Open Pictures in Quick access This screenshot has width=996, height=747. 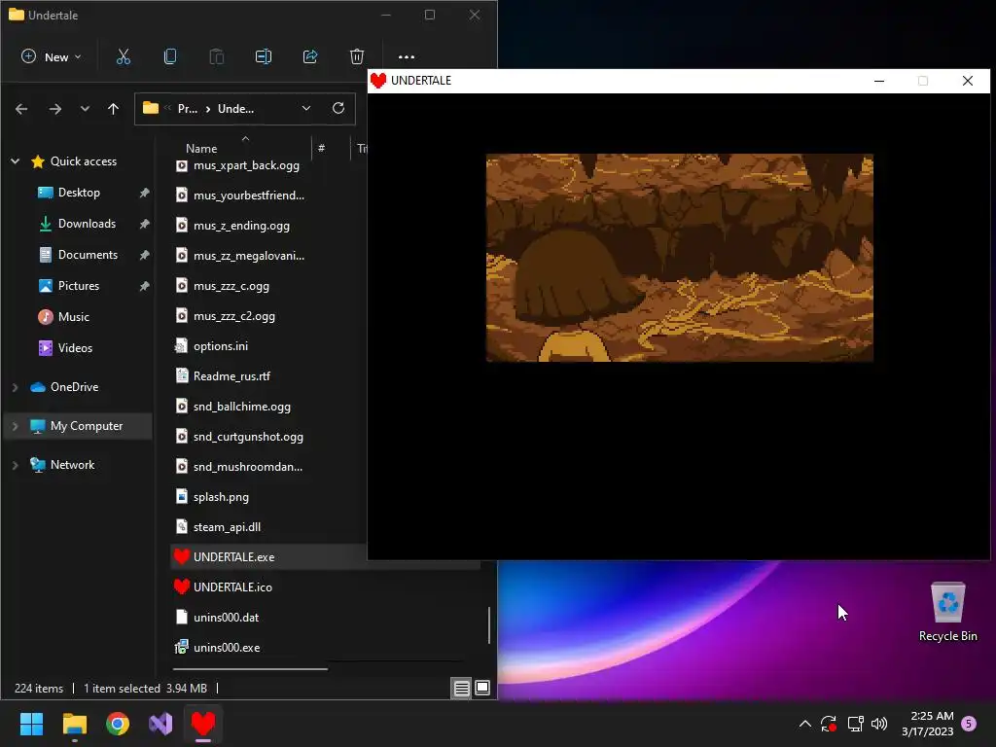point(78,286)
